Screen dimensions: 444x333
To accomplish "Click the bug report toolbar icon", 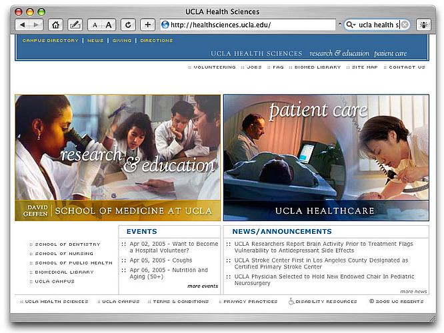I will pos(423,25).
